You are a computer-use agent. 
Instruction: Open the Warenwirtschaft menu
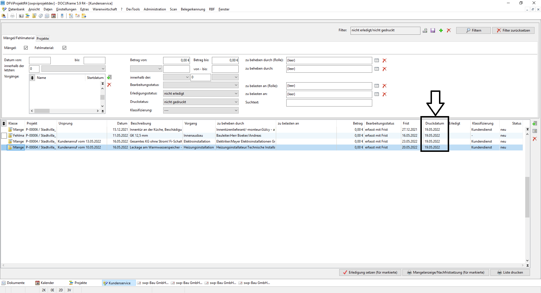click(105, 9)
